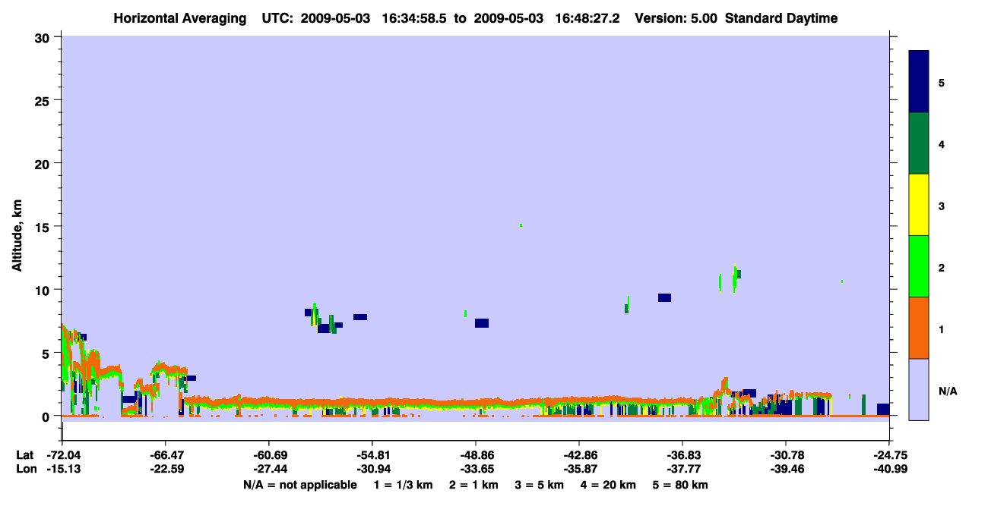Click the latitude value -36.83

(x=682, y=455)
